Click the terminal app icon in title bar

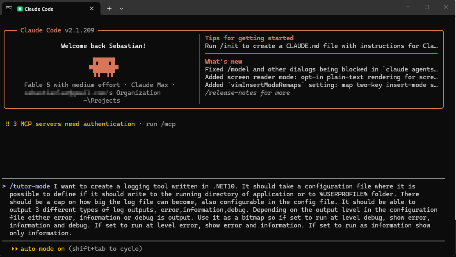click(9, 9)
